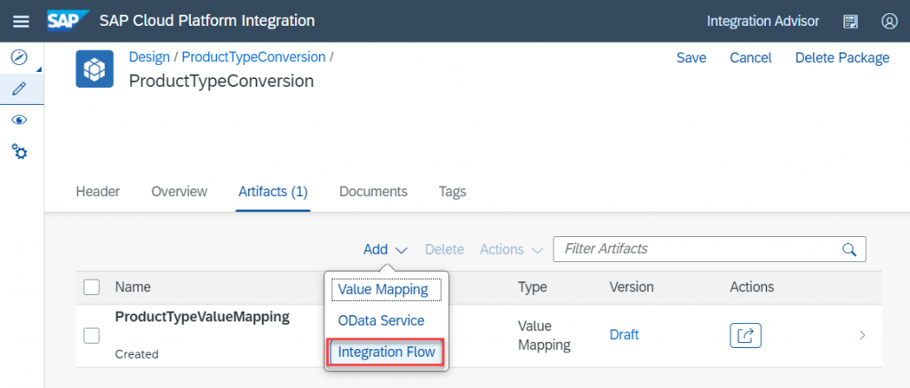Click the Version column header
Image resolution: width=910 pixels, height=388 pixels.
tap(632, 287)
